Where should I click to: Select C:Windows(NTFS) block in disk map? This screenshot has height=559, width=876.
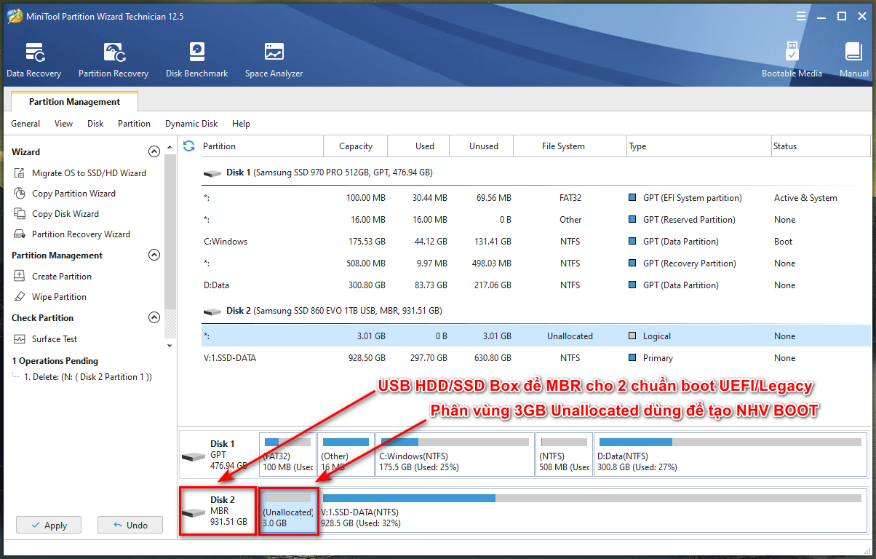coord(455,455)
